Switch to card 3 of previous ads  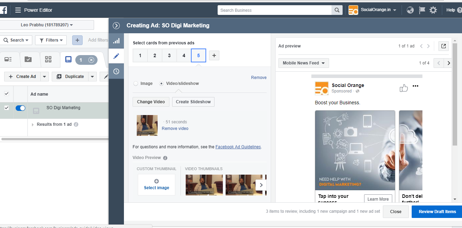(x=169, y=55)
